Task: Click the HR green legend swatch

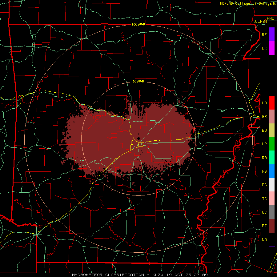Action: click(272, 144)
